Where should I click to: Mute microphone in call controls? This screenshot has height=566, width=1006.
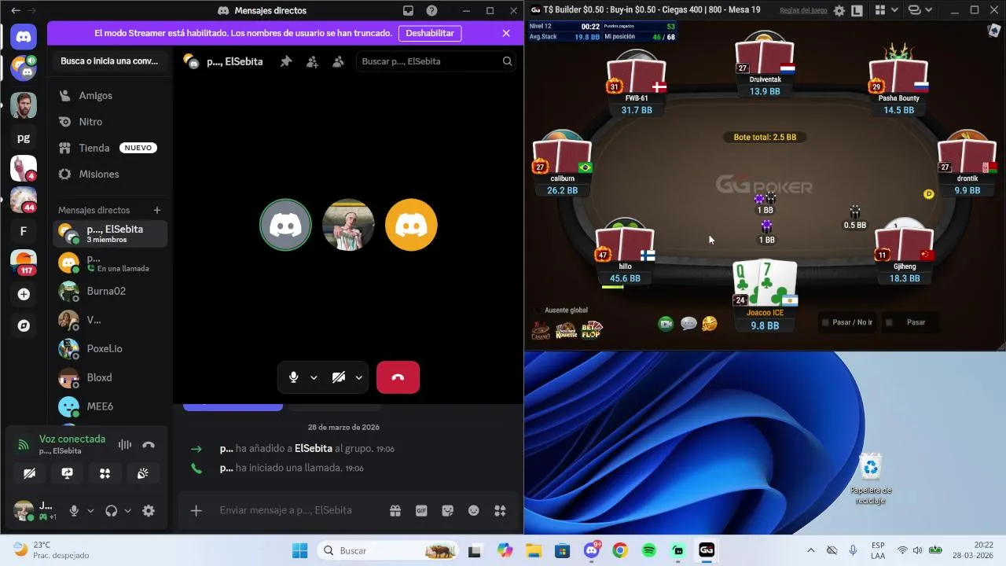pyautogui.click(x=293, y=377)
